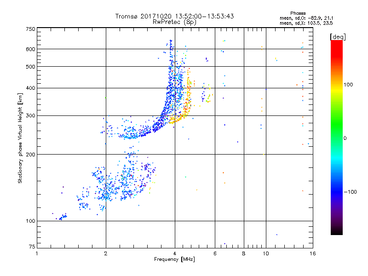Click the x-axis label '10'

pos(266,253)
